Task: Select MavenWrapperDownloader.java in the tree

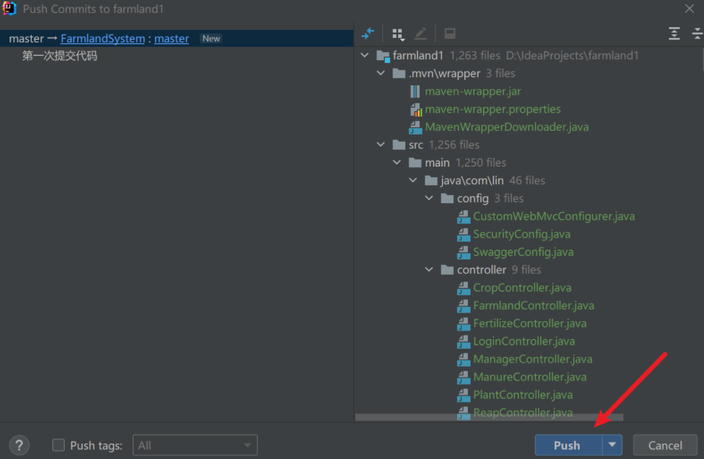Action: [x=507, y=127]
